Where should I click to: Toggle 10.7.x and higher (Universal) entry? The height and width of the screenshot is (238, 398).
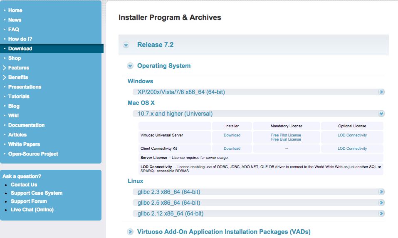pyautogui.click(x=175, y=114)
